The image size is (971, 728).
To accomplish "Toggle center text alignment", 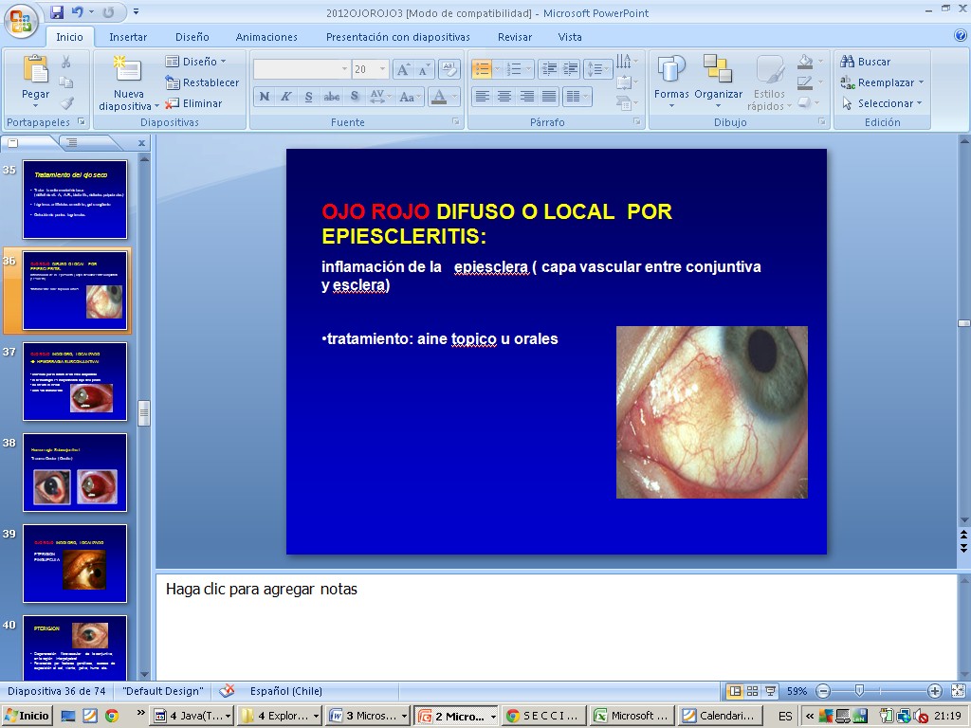I will click(x=504, y=97).
